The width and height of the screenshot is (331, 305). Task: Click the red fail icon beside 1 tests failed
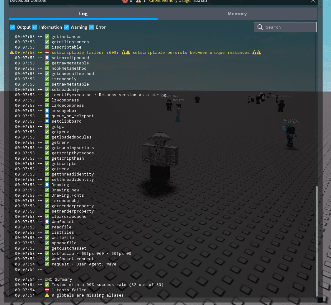coord(47,290)
